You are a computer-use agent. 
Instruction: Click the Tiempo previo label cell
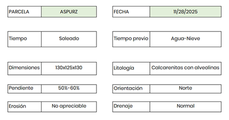pos(131,39)
